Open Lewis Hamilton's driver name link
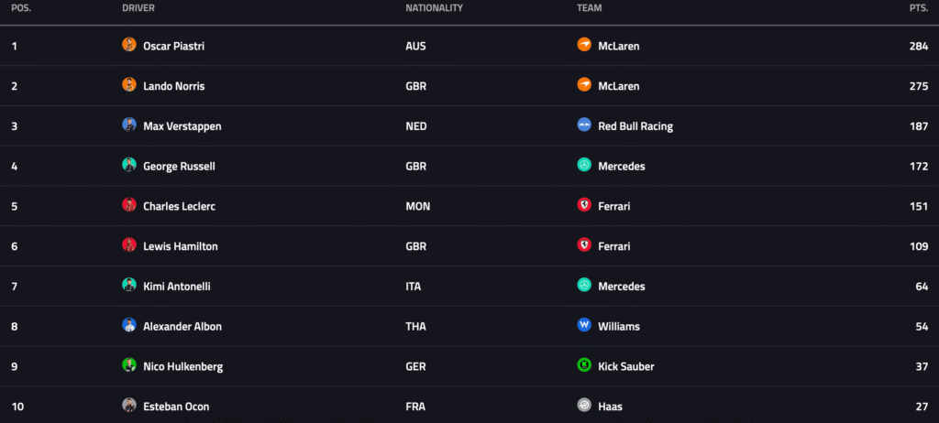The width and height of the screenshot is (939, 423). (x=180, y=246)
